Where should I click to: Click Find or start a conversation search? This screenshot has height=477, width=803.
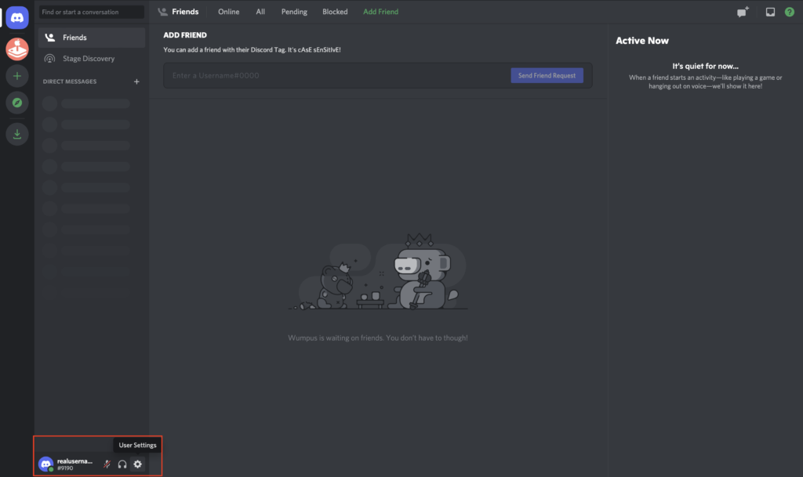(92, 12)
